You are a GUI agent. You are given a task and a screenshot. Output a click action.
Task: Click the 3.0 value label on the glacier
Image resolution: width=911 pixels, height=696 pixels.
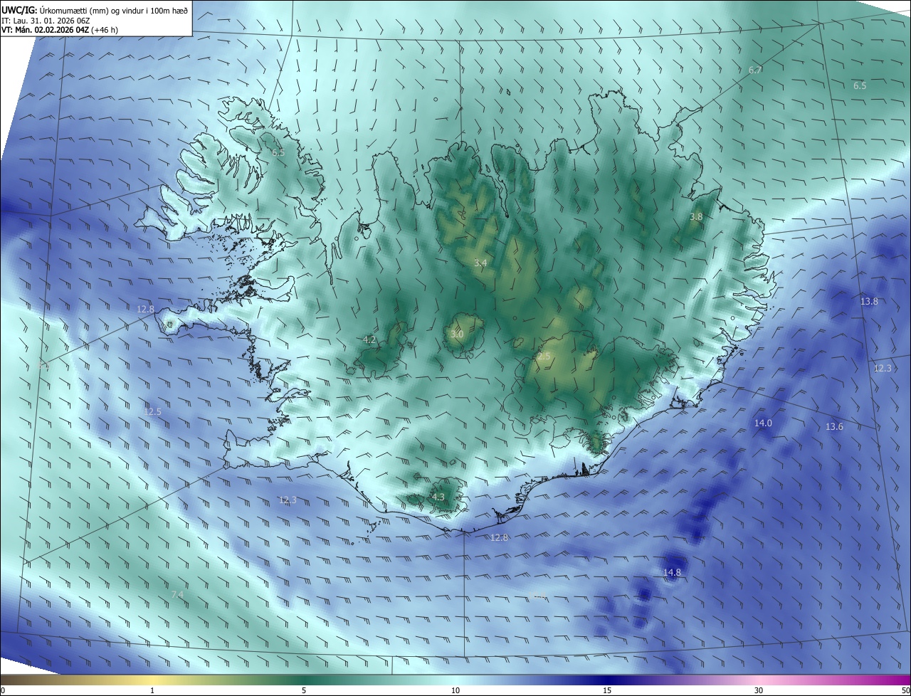click(457, 334)
